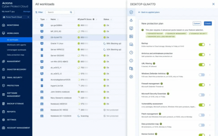The width and height of the screenshot is (218, 136).
Task: Click info icon next to URL filtering
Action: click(x=154, y=64)
